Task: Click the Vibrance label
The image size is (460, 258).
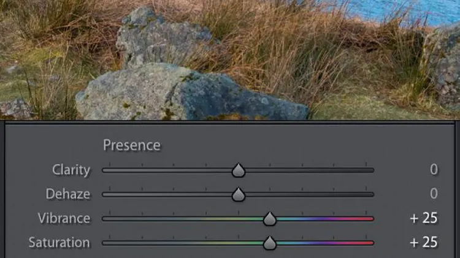Action: (64, 218)
